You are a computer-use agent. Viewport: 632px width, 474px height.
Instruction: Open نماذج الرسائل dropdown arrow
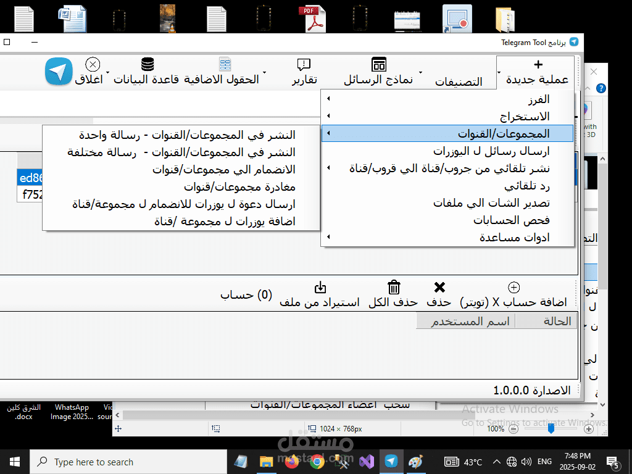(x=420, y=73)
